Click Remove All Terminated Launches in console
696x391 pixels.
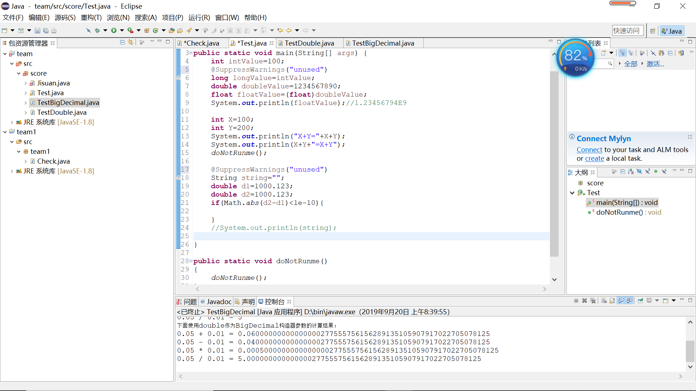point(593,300)
